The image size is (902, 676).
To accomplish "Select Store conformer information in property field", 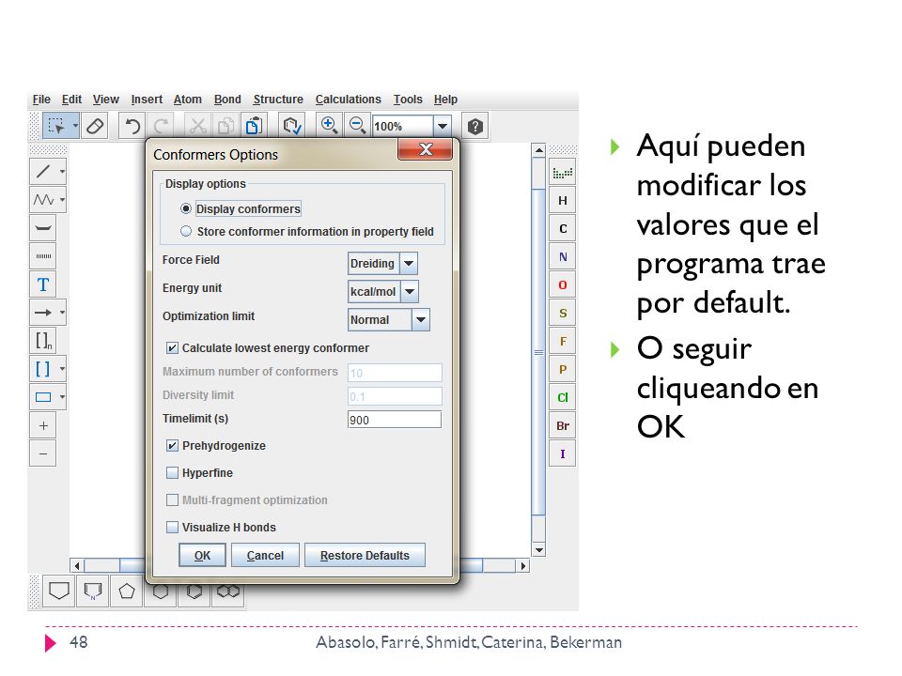I will pyautogui.click(x=186, y=231).
